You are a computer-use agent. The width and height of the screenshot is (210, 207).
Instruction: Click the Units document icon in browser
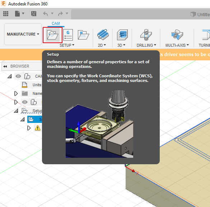24,85
